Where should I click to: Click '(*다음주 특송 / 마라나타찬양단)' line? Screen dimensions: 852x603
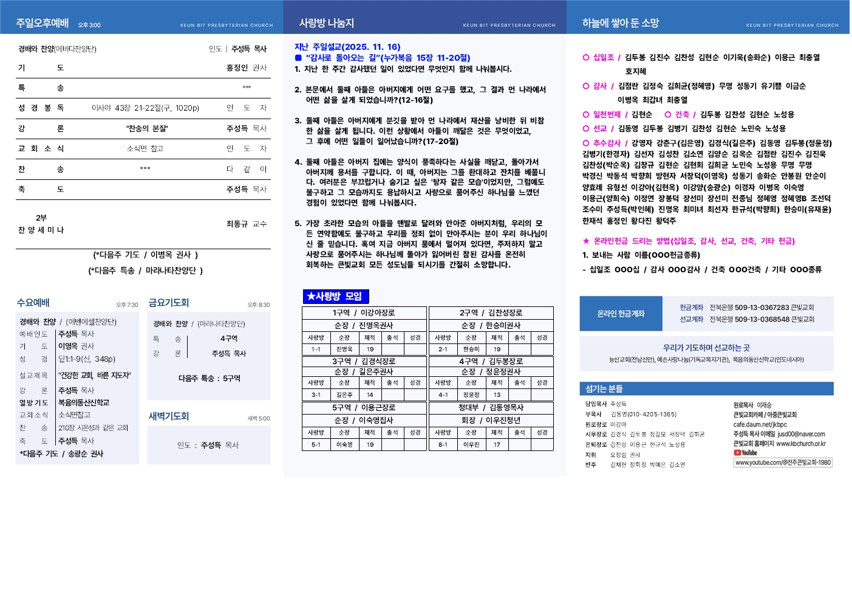[x=146, y=271]
